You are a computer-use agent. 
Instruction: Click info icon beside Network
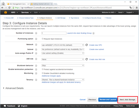tap(36, 45)
